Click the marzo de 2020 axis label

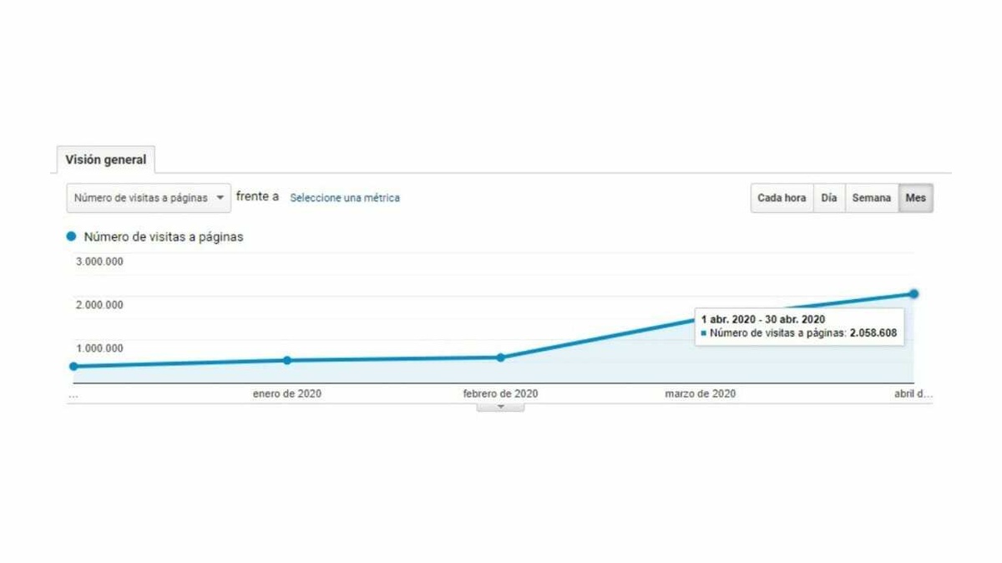(x=701, y=394)
